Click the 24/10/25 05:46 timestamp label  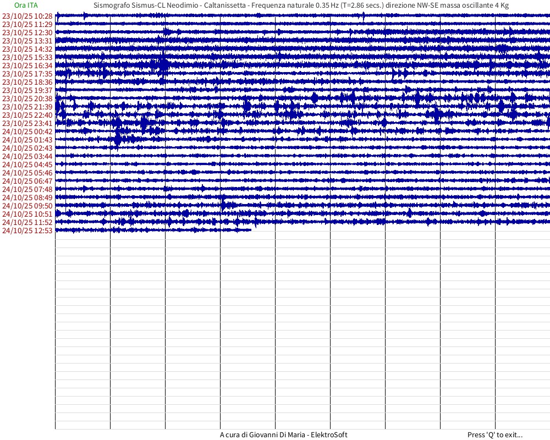tap(28, 173)
